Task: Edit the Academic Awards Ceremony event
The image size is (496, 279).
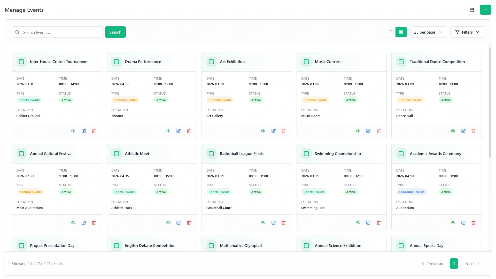Action: point(463,223)
